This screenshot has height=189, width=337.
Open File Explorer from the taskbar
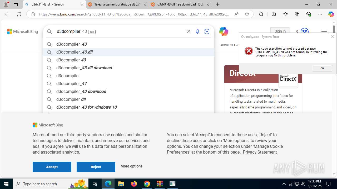(x=121, y=184)
